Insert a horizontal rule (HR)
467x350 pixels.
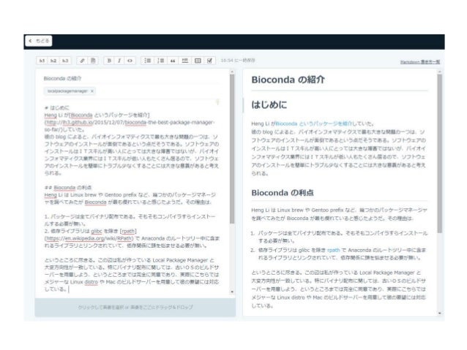coord(185,61)
